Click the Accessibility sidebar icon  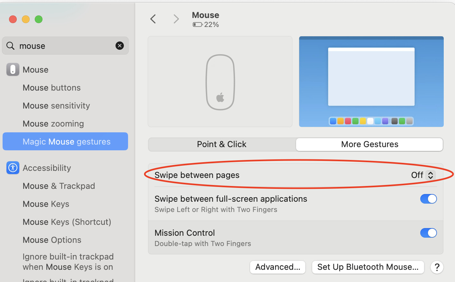(x=13, y=168)
